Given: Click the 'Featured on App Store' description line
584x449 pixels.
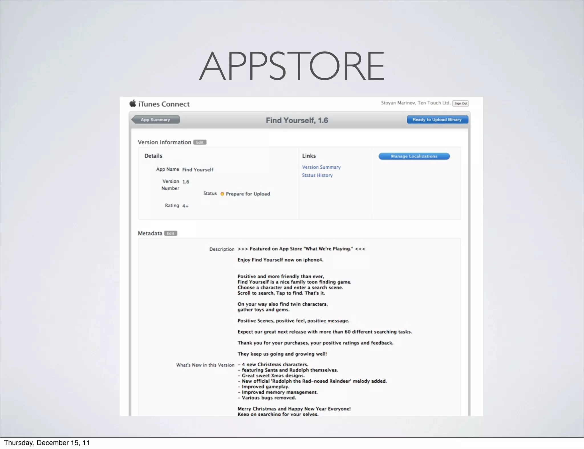Looking at the screenshot, I should [301, 249].
